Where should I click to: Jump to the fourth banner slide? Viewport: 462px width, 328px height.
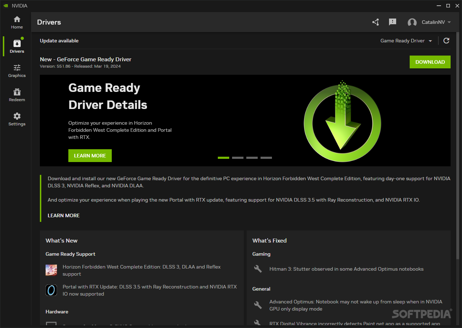[x=266, y=157]
